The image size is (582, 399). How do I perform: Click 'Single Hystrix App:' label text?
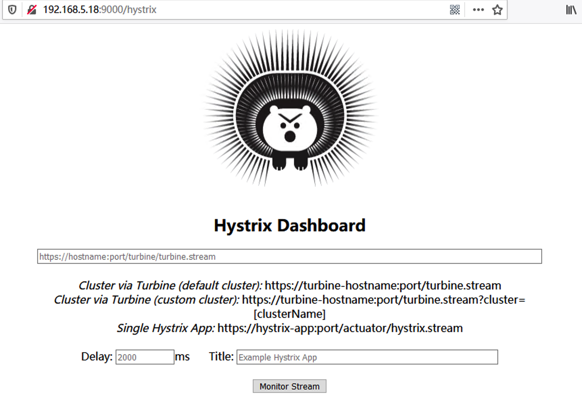coord(166,328)
